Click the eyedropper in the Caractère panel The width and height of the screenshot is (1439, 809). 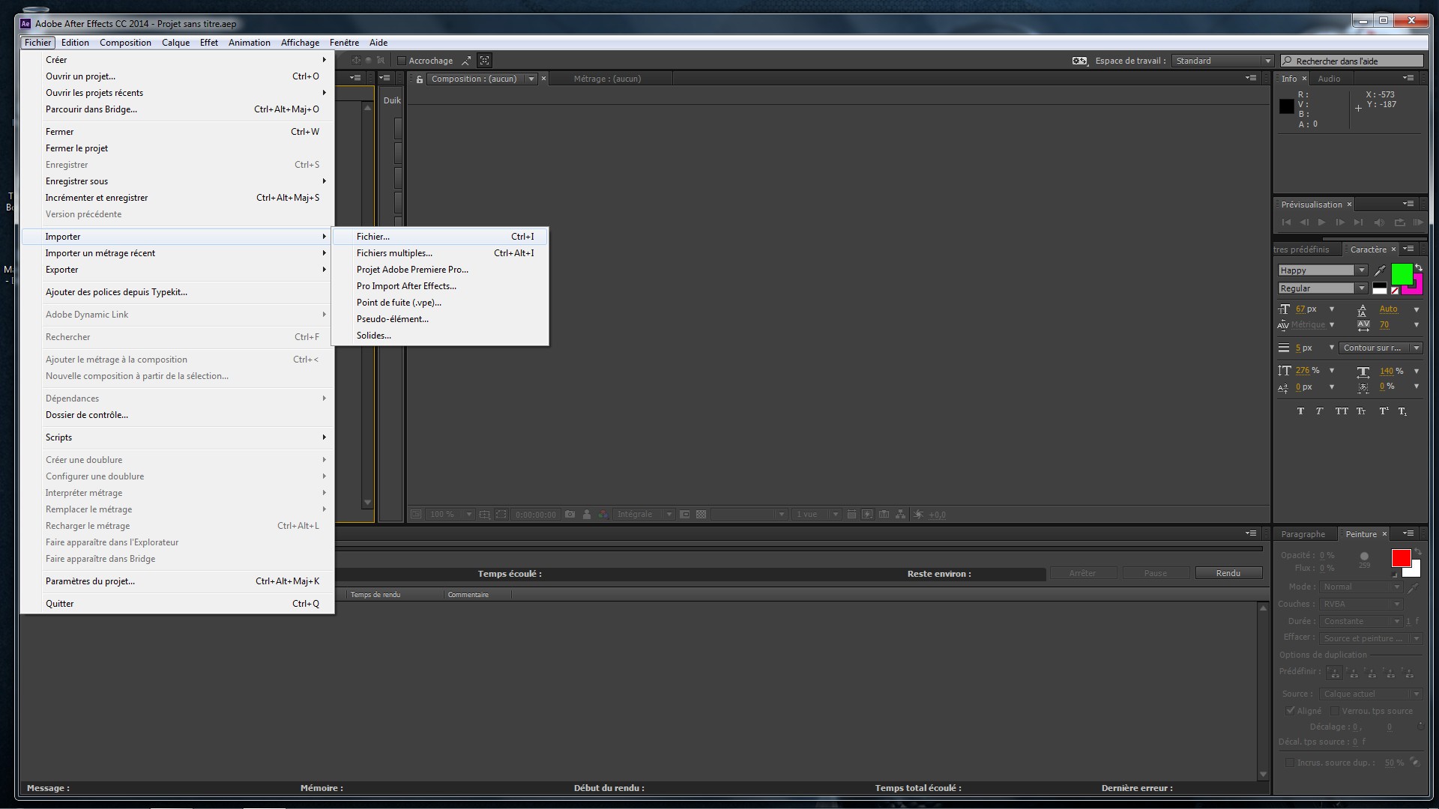click(1380, 270)
